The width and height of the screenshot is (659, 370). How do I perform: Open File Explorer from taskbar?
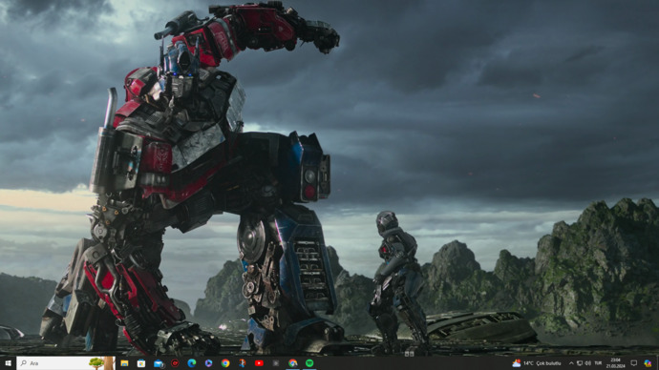(x=124, y=363)
